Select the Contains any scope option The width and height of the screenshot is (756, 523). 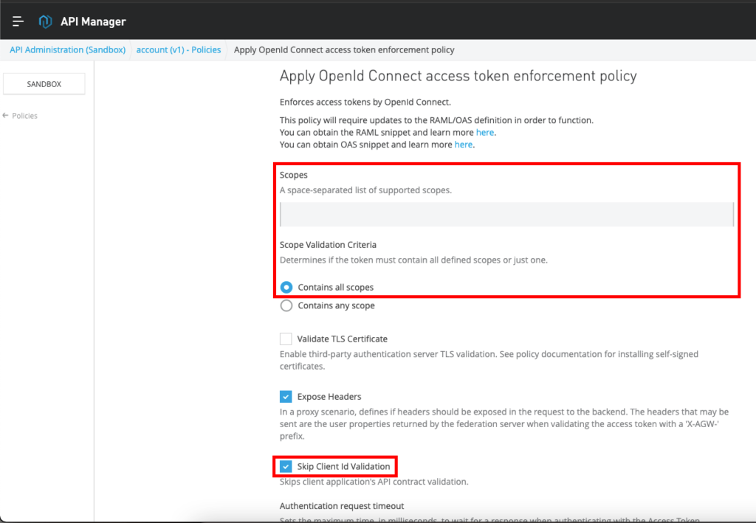[x=286, y=305]
